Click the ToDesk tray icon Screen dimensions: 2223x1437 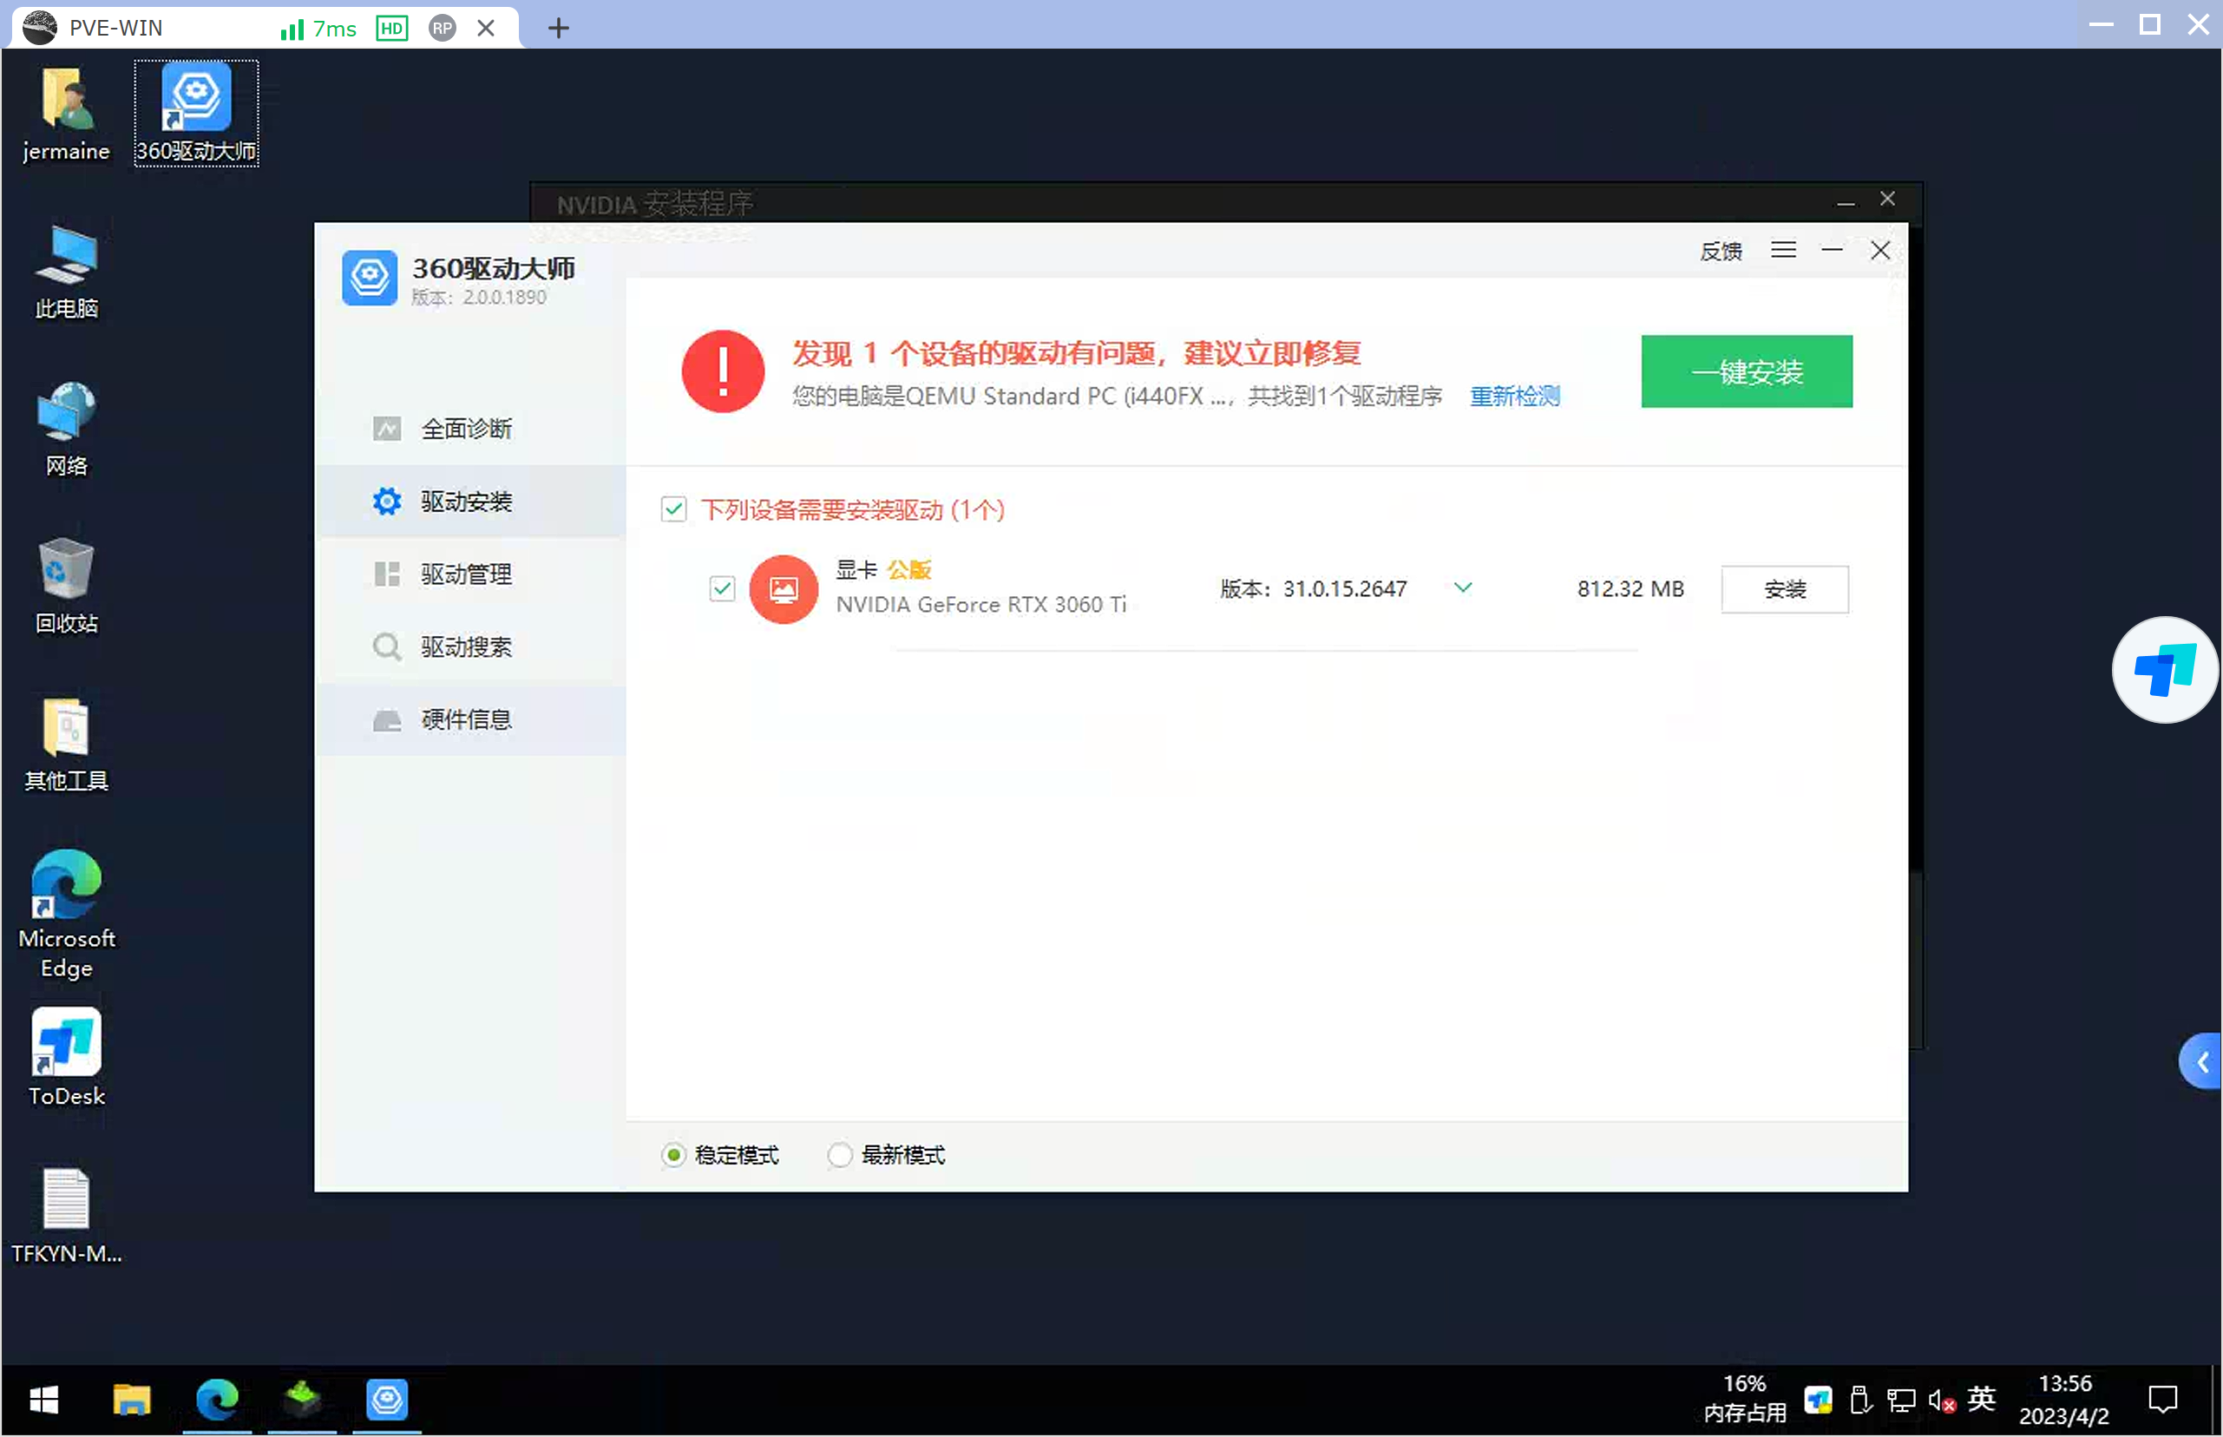tap(1817, 1400)
